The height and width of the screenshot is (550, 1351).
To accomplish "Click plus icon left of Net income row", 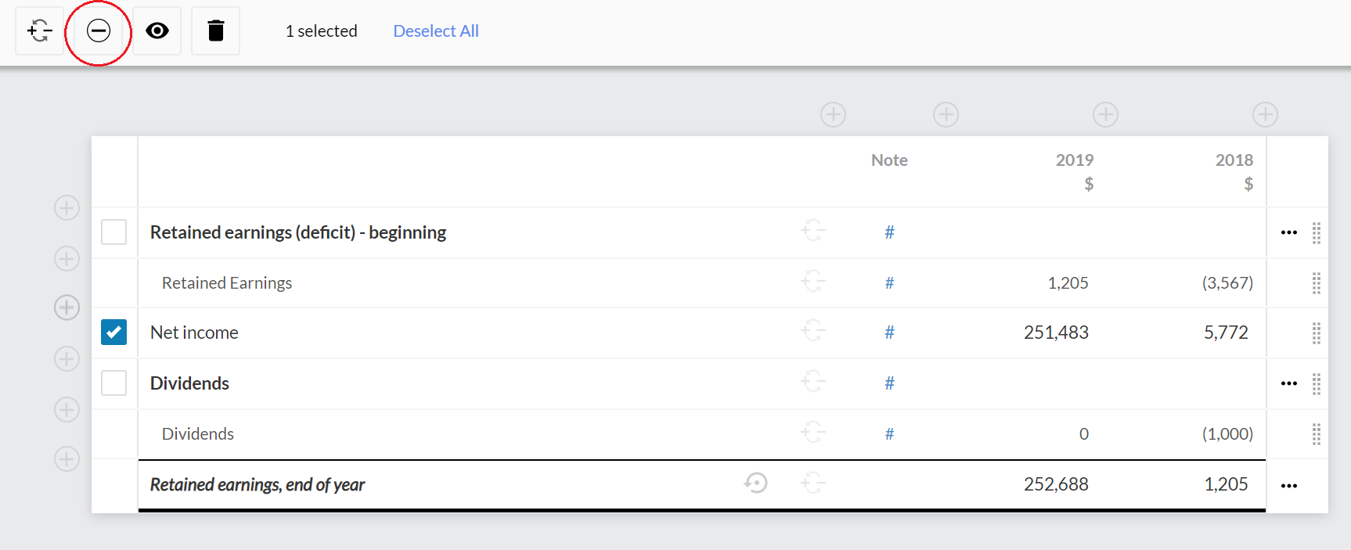I will pos(67,307).
